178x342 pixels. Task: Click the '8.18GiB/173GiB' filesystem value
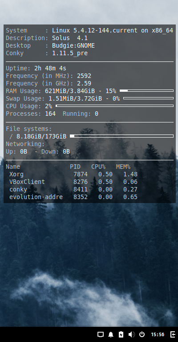(41, 137)
